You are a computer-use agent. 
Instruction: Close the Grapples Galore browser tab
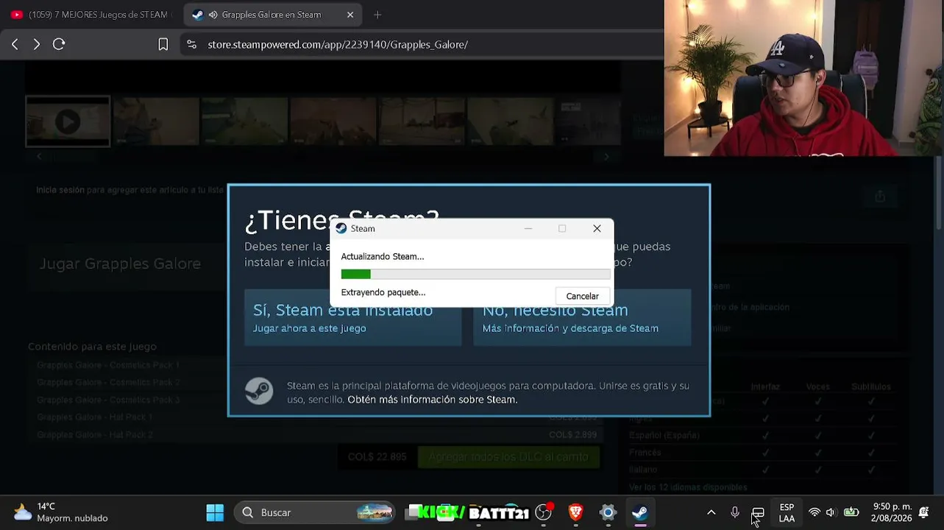point(350,15)
